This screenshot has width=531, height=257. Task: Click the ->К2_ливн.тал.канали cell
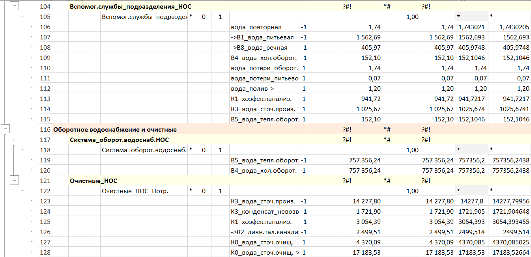coord(264,232)
